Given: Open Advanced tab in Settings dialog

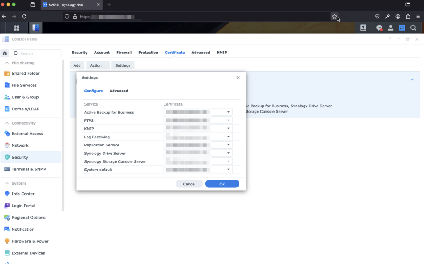Looking at the screenshot, I should click(119, 91).
